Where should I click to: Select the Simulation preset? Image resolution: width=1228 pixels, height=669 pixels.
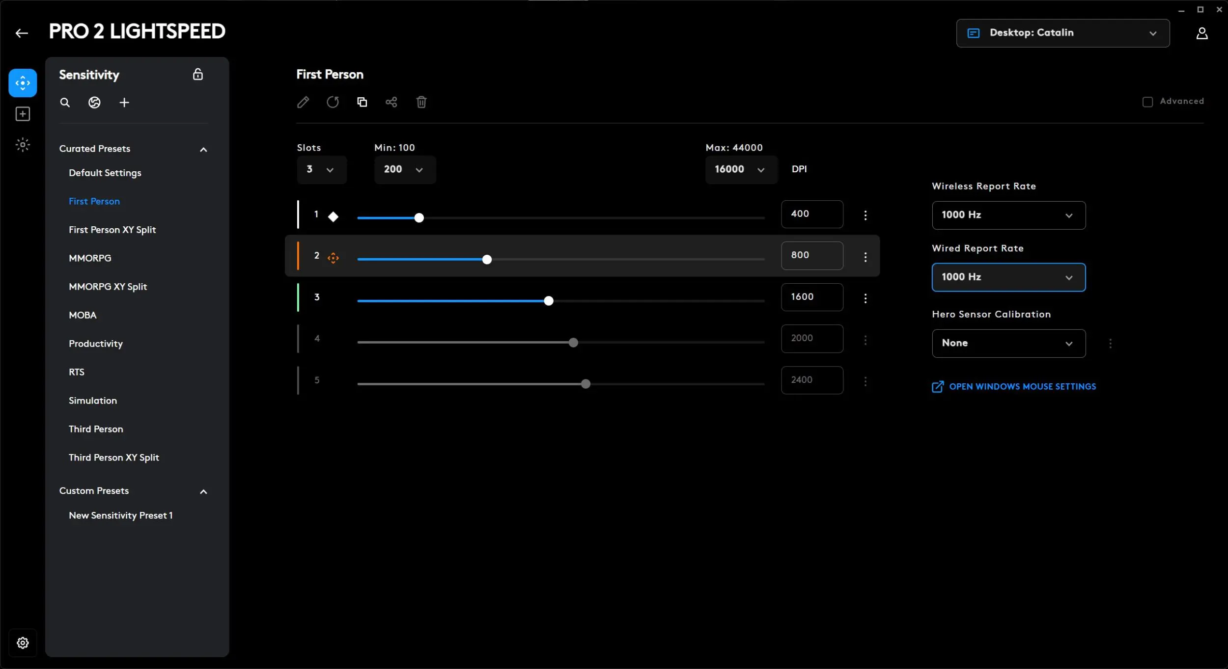[x=93, y=401]
